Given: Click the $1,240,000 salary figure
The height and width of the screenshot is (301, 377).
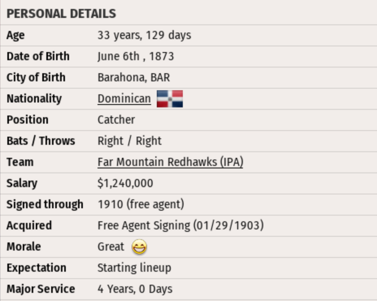Looking at the screenshot, I should (125, 183).
